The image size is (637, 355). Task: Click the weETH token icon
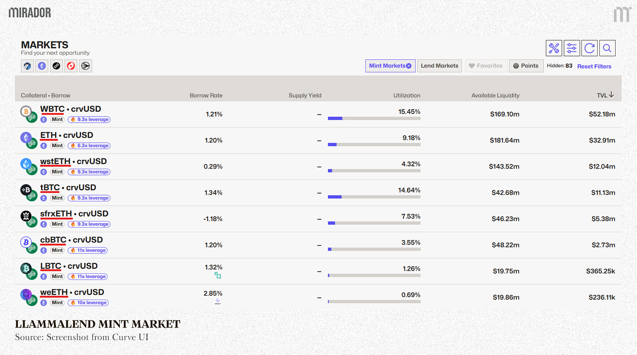tap(27, 295)
